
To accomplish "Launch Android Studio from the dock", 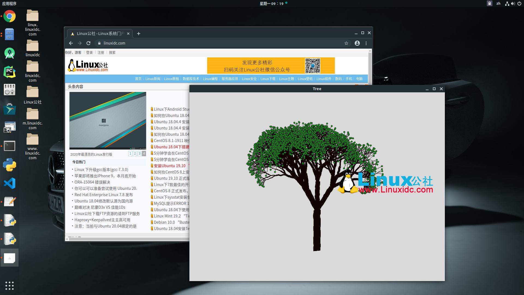I will (x=10, y=53).
